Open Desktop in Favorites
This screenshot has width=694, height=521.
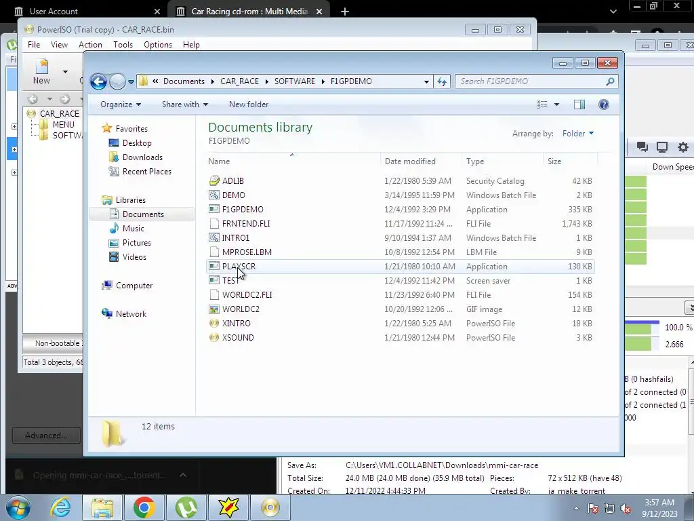137,143
